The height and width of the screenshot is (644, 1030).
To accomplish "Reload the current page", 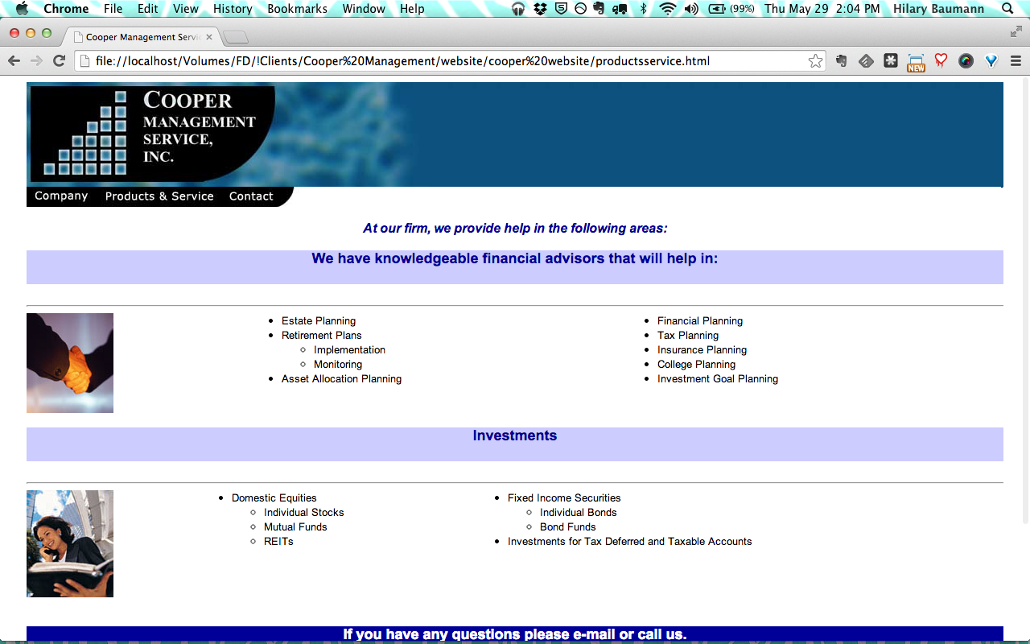I will (x=59, y=60).
